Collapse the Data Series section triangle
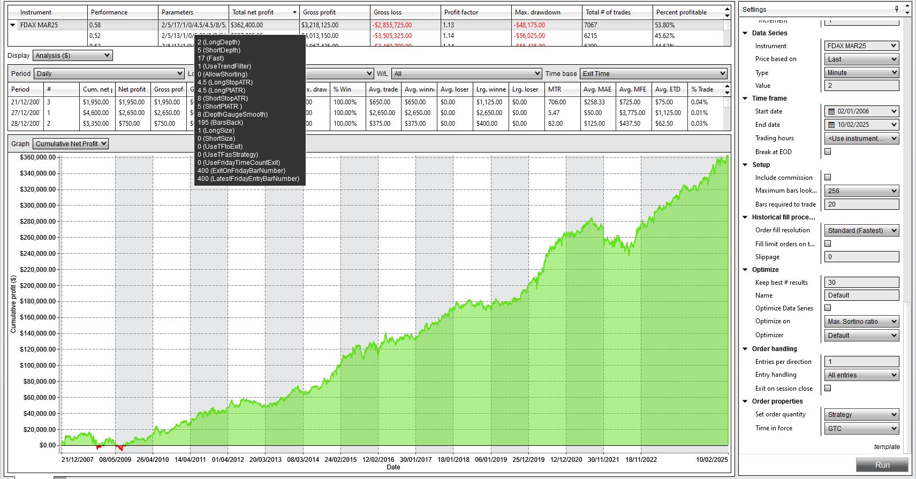The image size is (916, 479). (745, 33)
